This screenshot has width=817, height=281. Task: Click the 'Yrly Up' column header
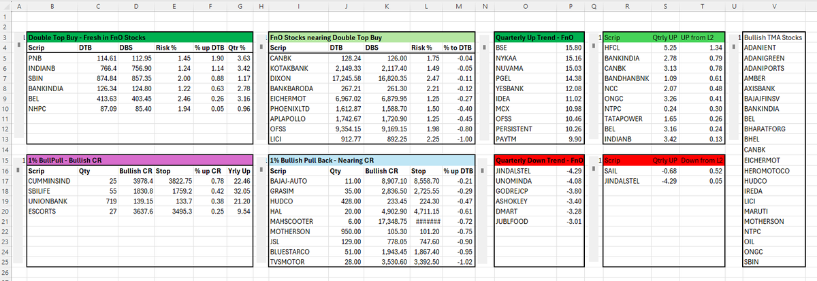point(239,171)
